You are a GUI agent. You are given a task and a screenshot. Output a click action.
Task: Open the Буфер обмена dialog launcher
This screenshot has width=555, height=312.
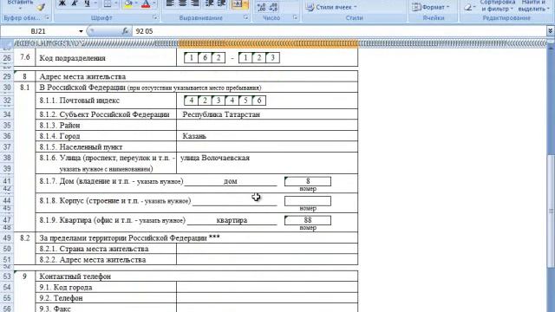[x=47, y=17]
